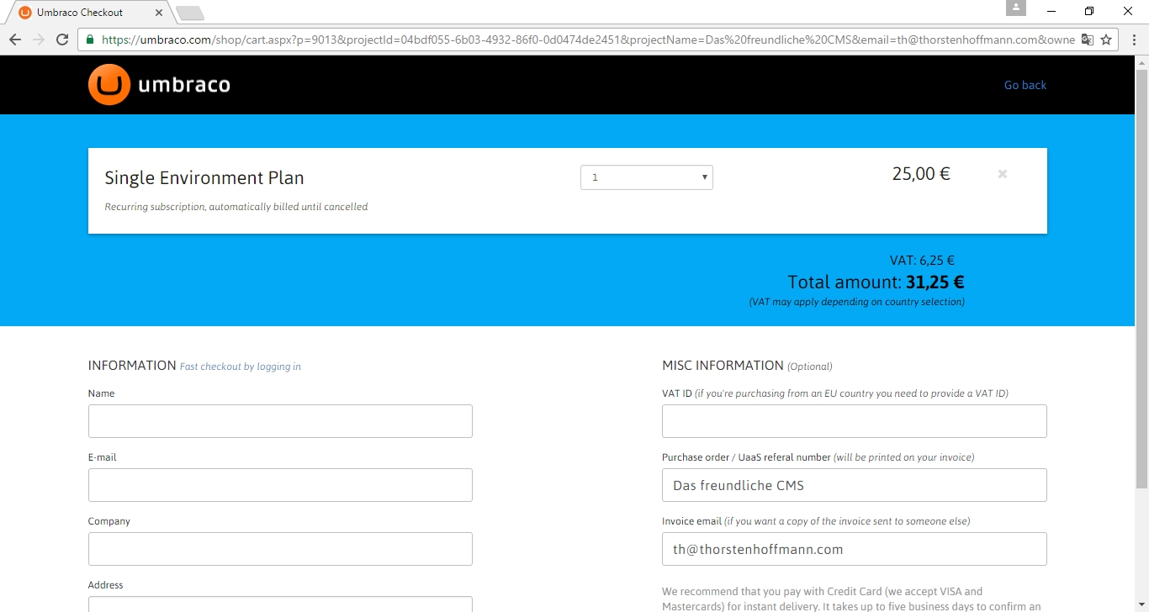The height and width of the screenshot is (612, 1149).
Task: Open the quantity dropdown
Action: [x=646, y=177]
